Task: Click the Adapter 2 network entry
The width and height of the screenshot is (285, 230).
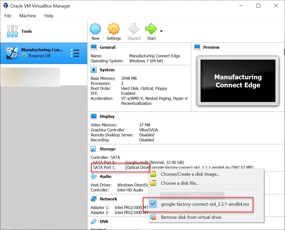Action: (119, 212)
